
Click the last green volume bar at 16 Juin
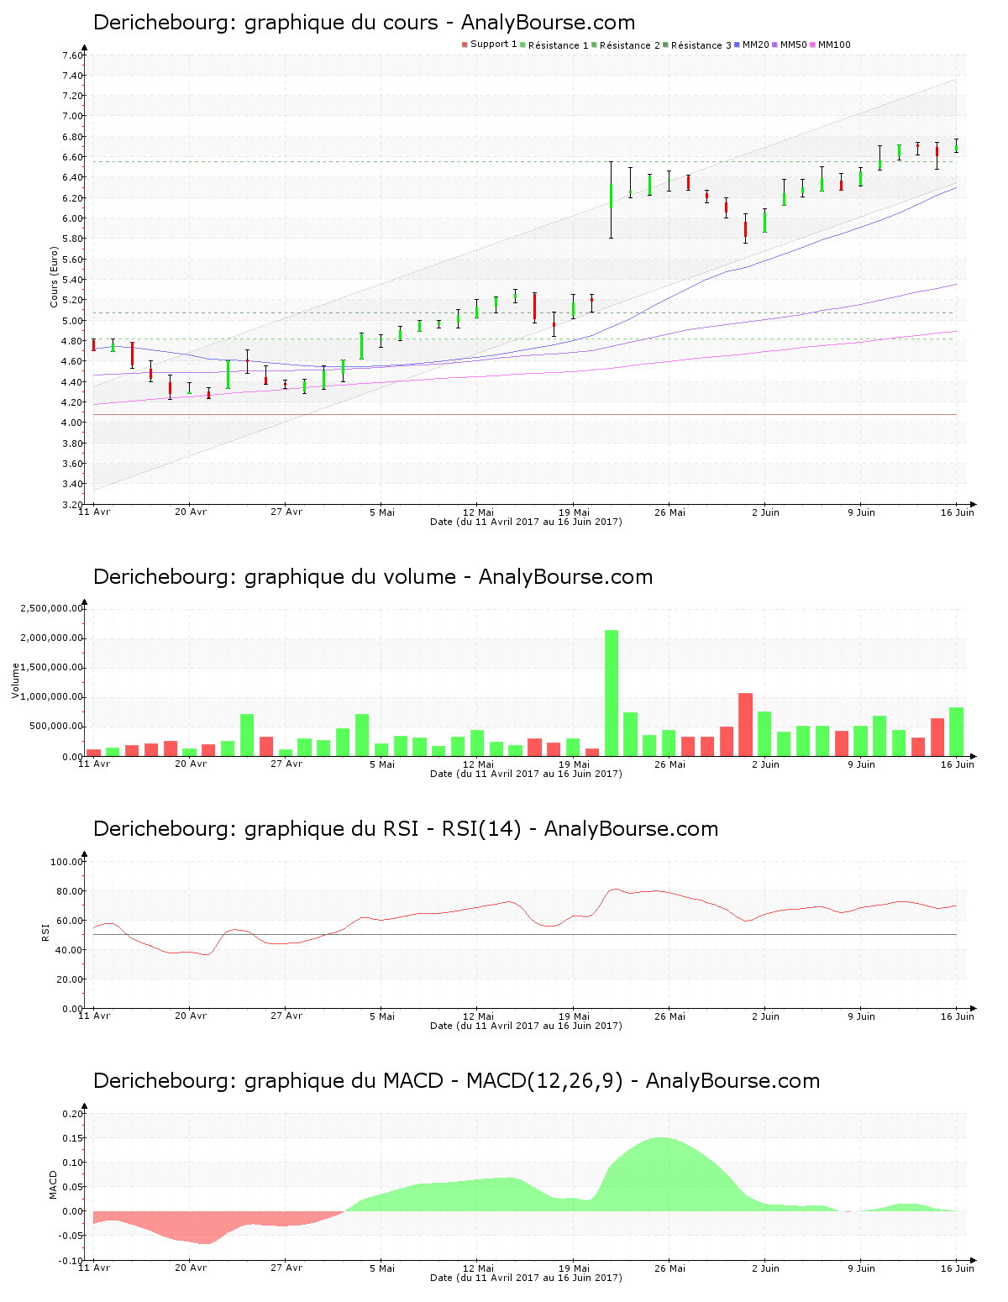[x=956, y=732]
